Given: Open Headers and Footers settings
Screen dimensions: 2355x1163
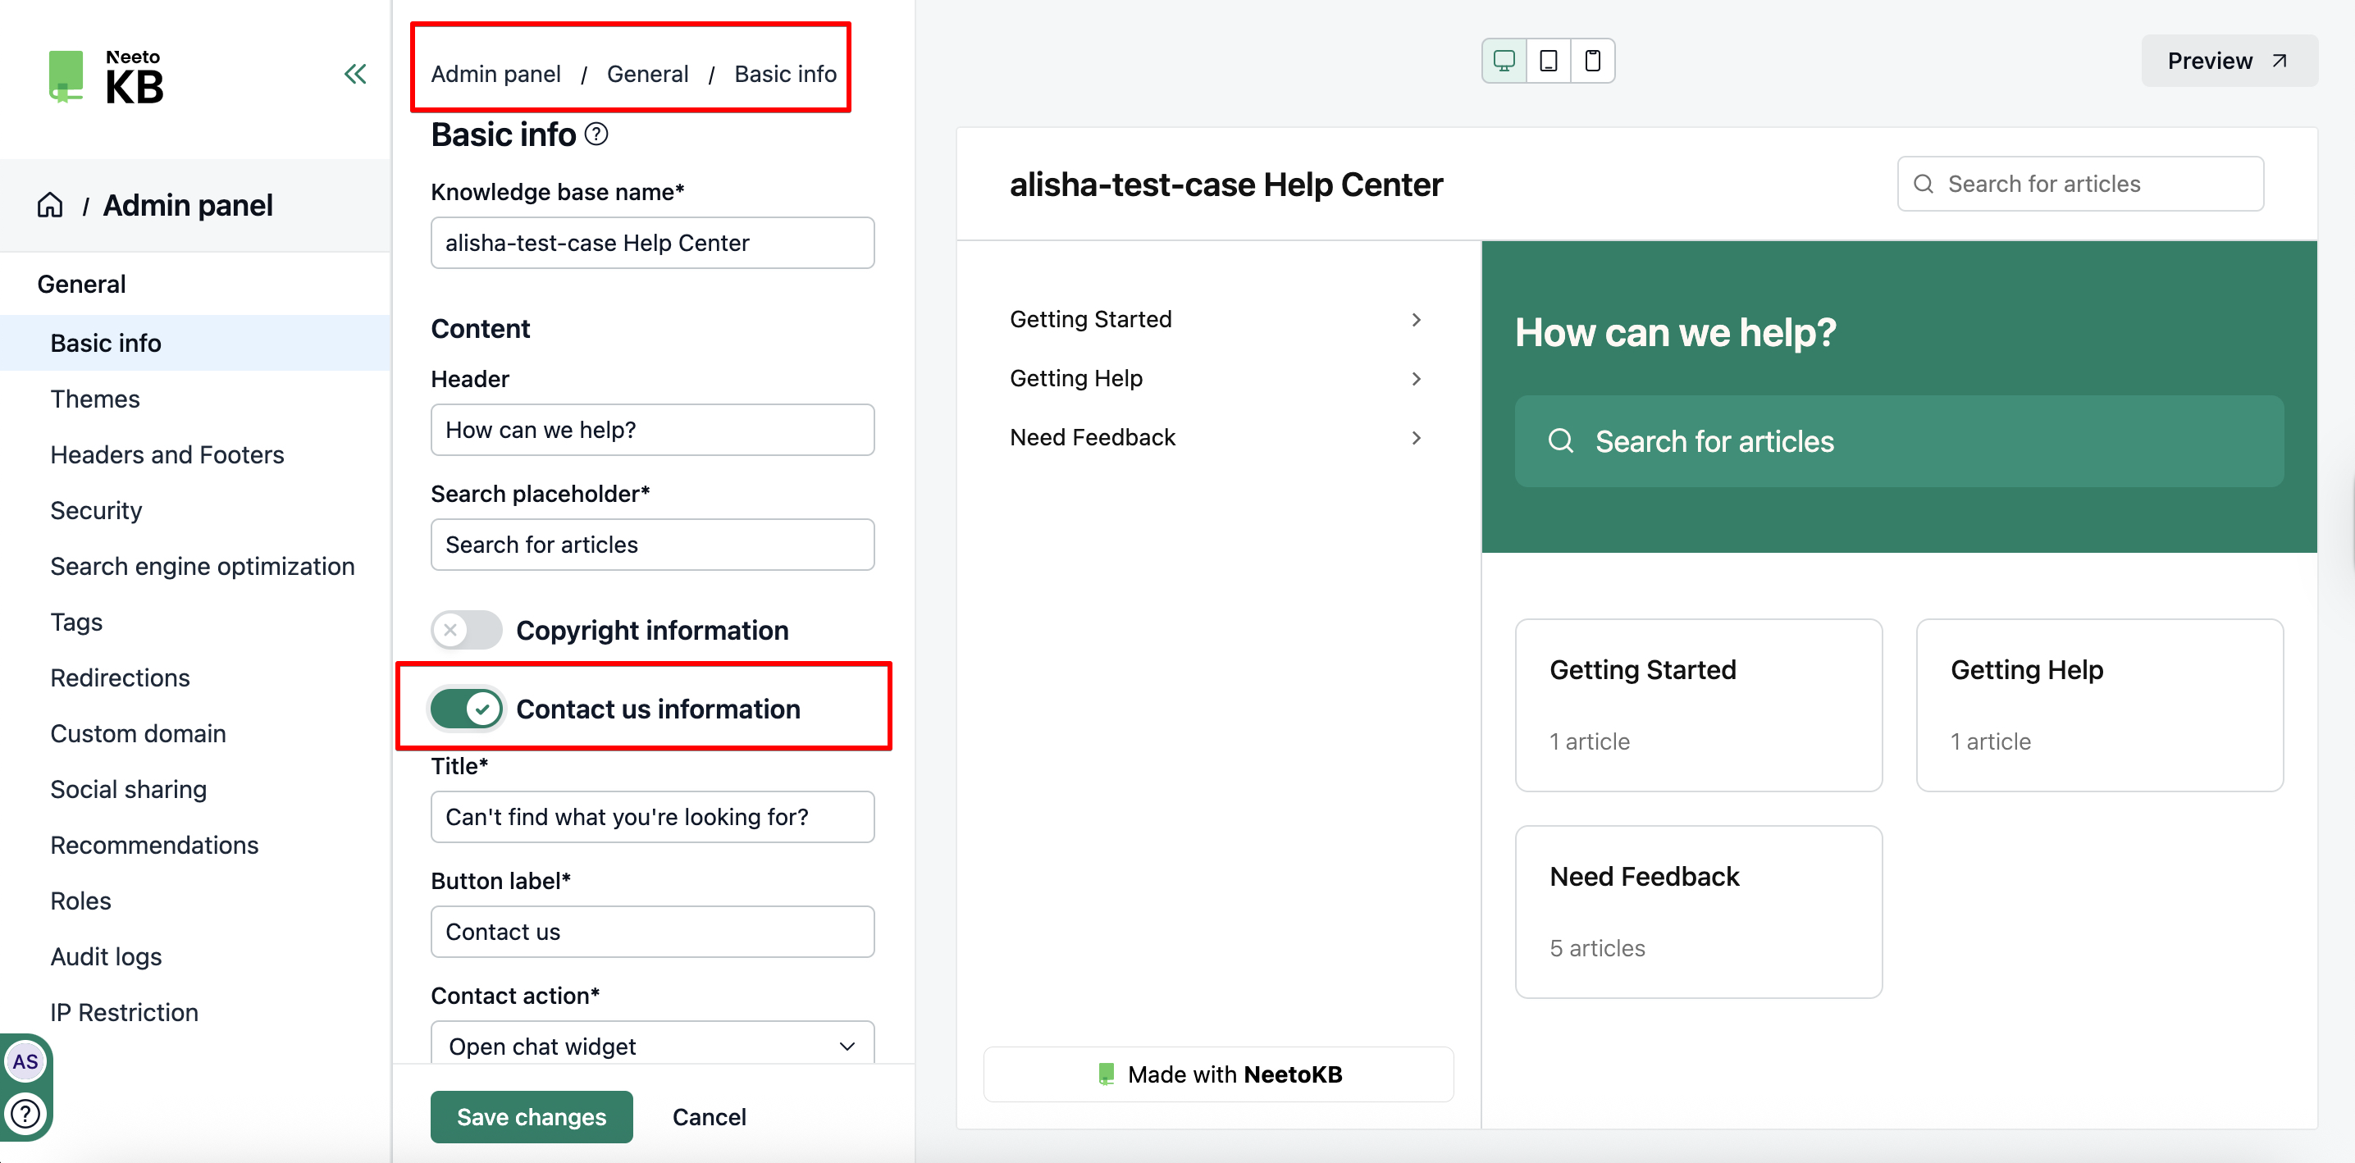Looking at the screenshot, I should point(167,454).
